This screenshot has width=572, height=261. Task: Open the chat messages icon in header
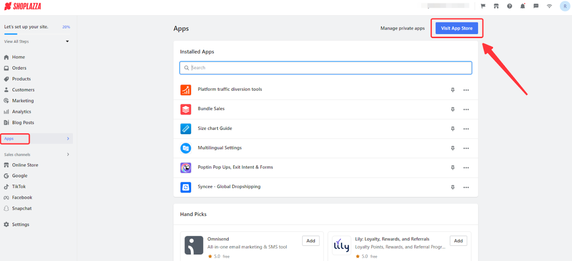536,6
